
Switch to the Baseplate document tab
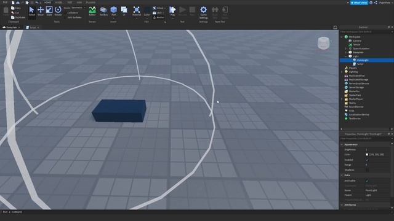11,28
